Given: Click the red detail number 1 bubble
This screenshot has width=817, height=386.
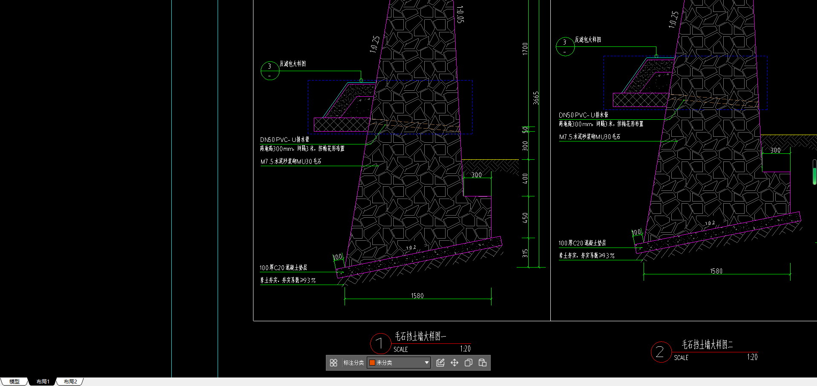Looking at the screenshot, I should 380,344.
